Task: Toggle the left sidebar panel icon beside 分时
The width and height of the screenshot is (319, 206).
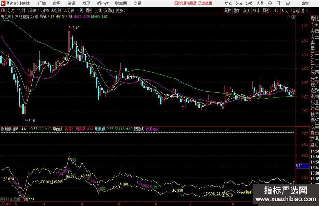Action: coord(3,10)
